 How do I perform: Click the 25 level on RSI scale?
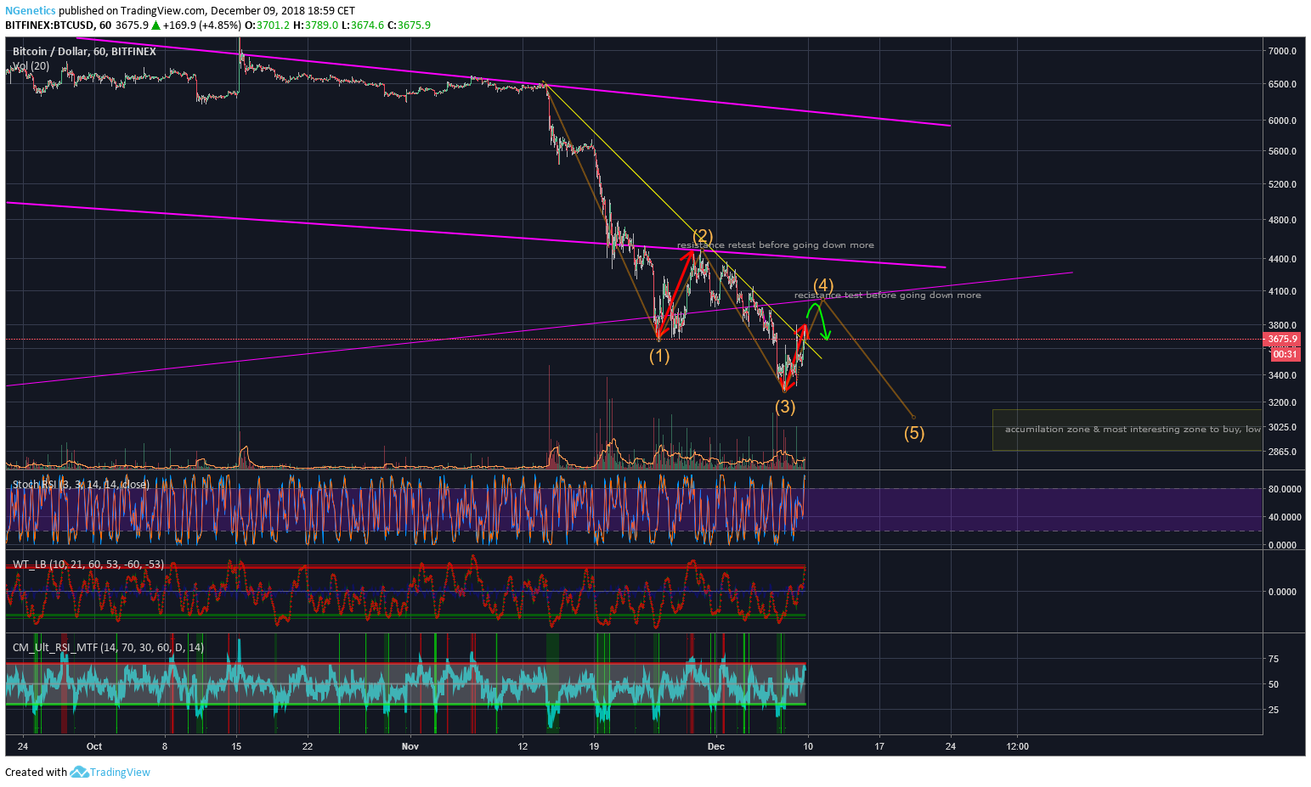click(x=1274, y=710)
